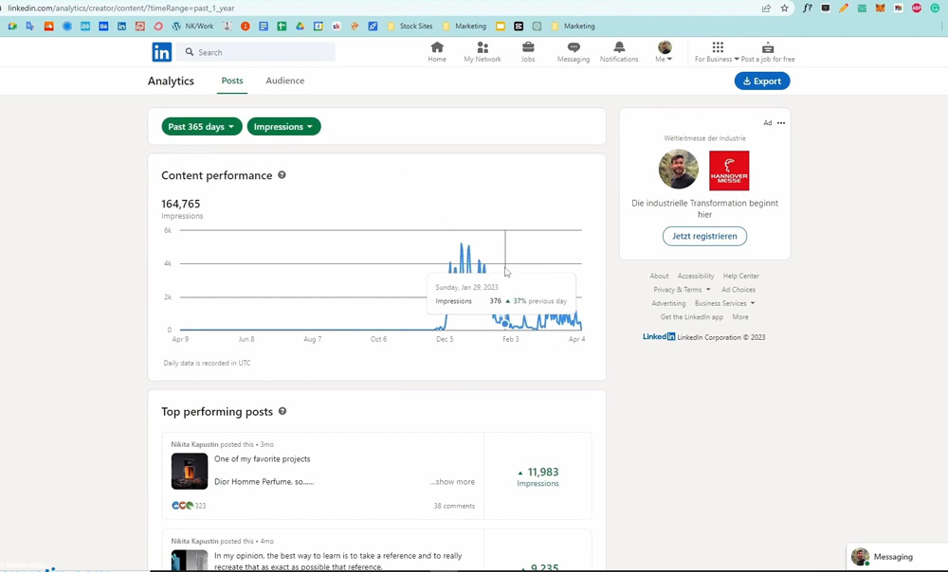Click the Ad Choices footer link
This screenshot has height=572, width=948.
[x=738, y=290]
